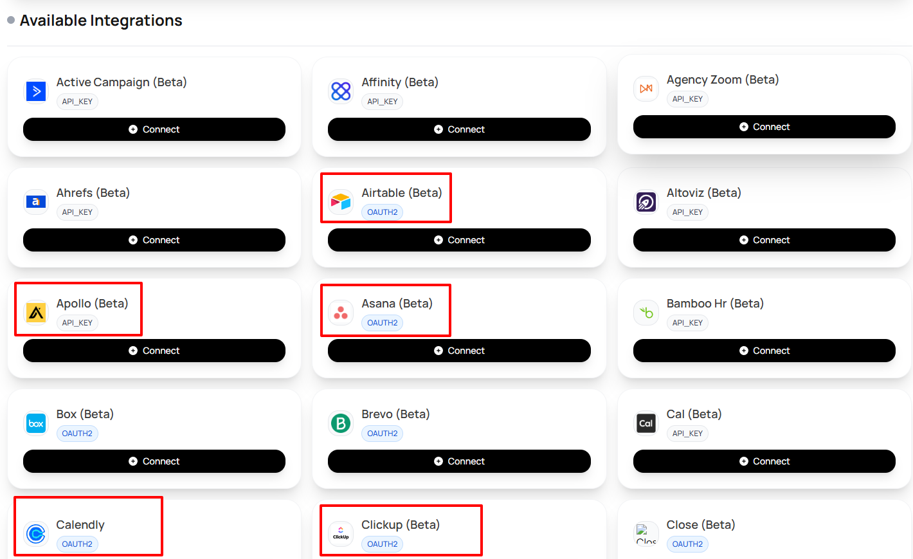Viewport: 913px width, 559px height.
Task: Click the API_KEY badge under Ahrefs
Action: (77, 212)
